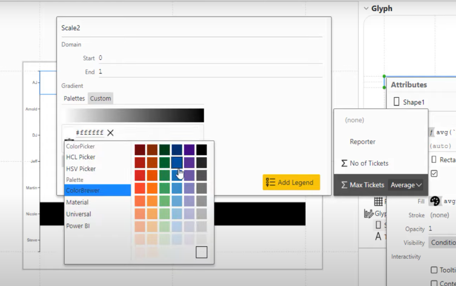Select the Custom gradient tab
This screenshot has height=286, width=456.
[x=101, y=99]
